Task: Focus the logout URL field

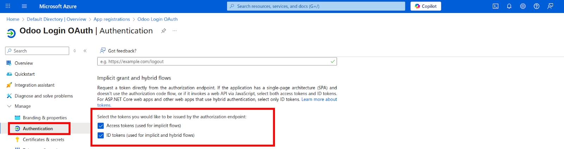Action: point(217,61)
